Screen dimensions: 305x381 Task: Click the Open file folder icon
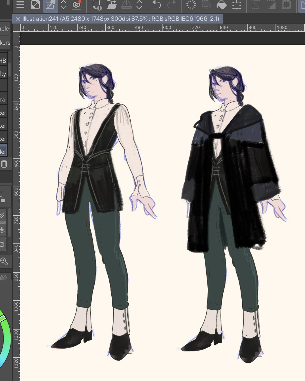click(x=111, y=5)
